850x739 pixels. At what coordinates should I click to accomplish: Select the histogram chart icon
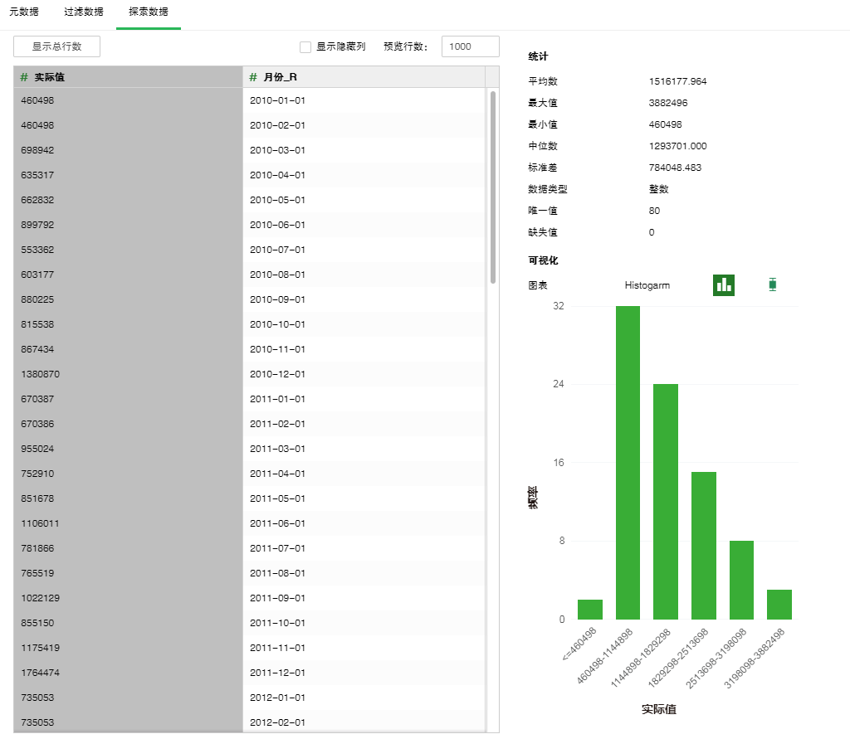pos(724,284)
